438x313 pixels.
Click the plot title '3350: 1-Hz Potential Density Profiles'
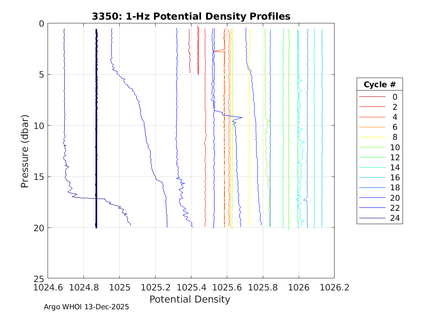click(x=191, y=16)
